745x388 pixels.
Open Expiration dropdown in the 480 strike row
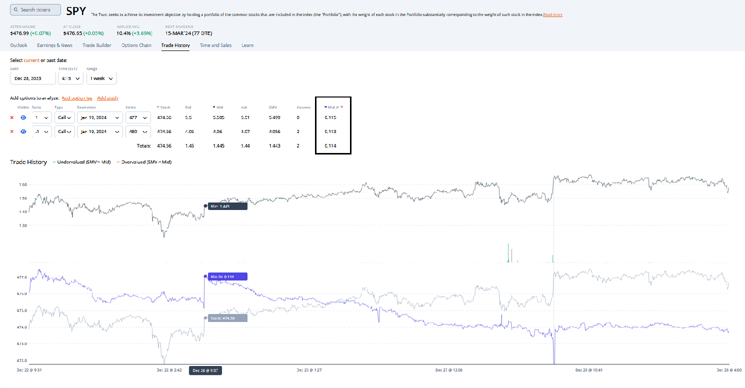(x=100, y=131)
